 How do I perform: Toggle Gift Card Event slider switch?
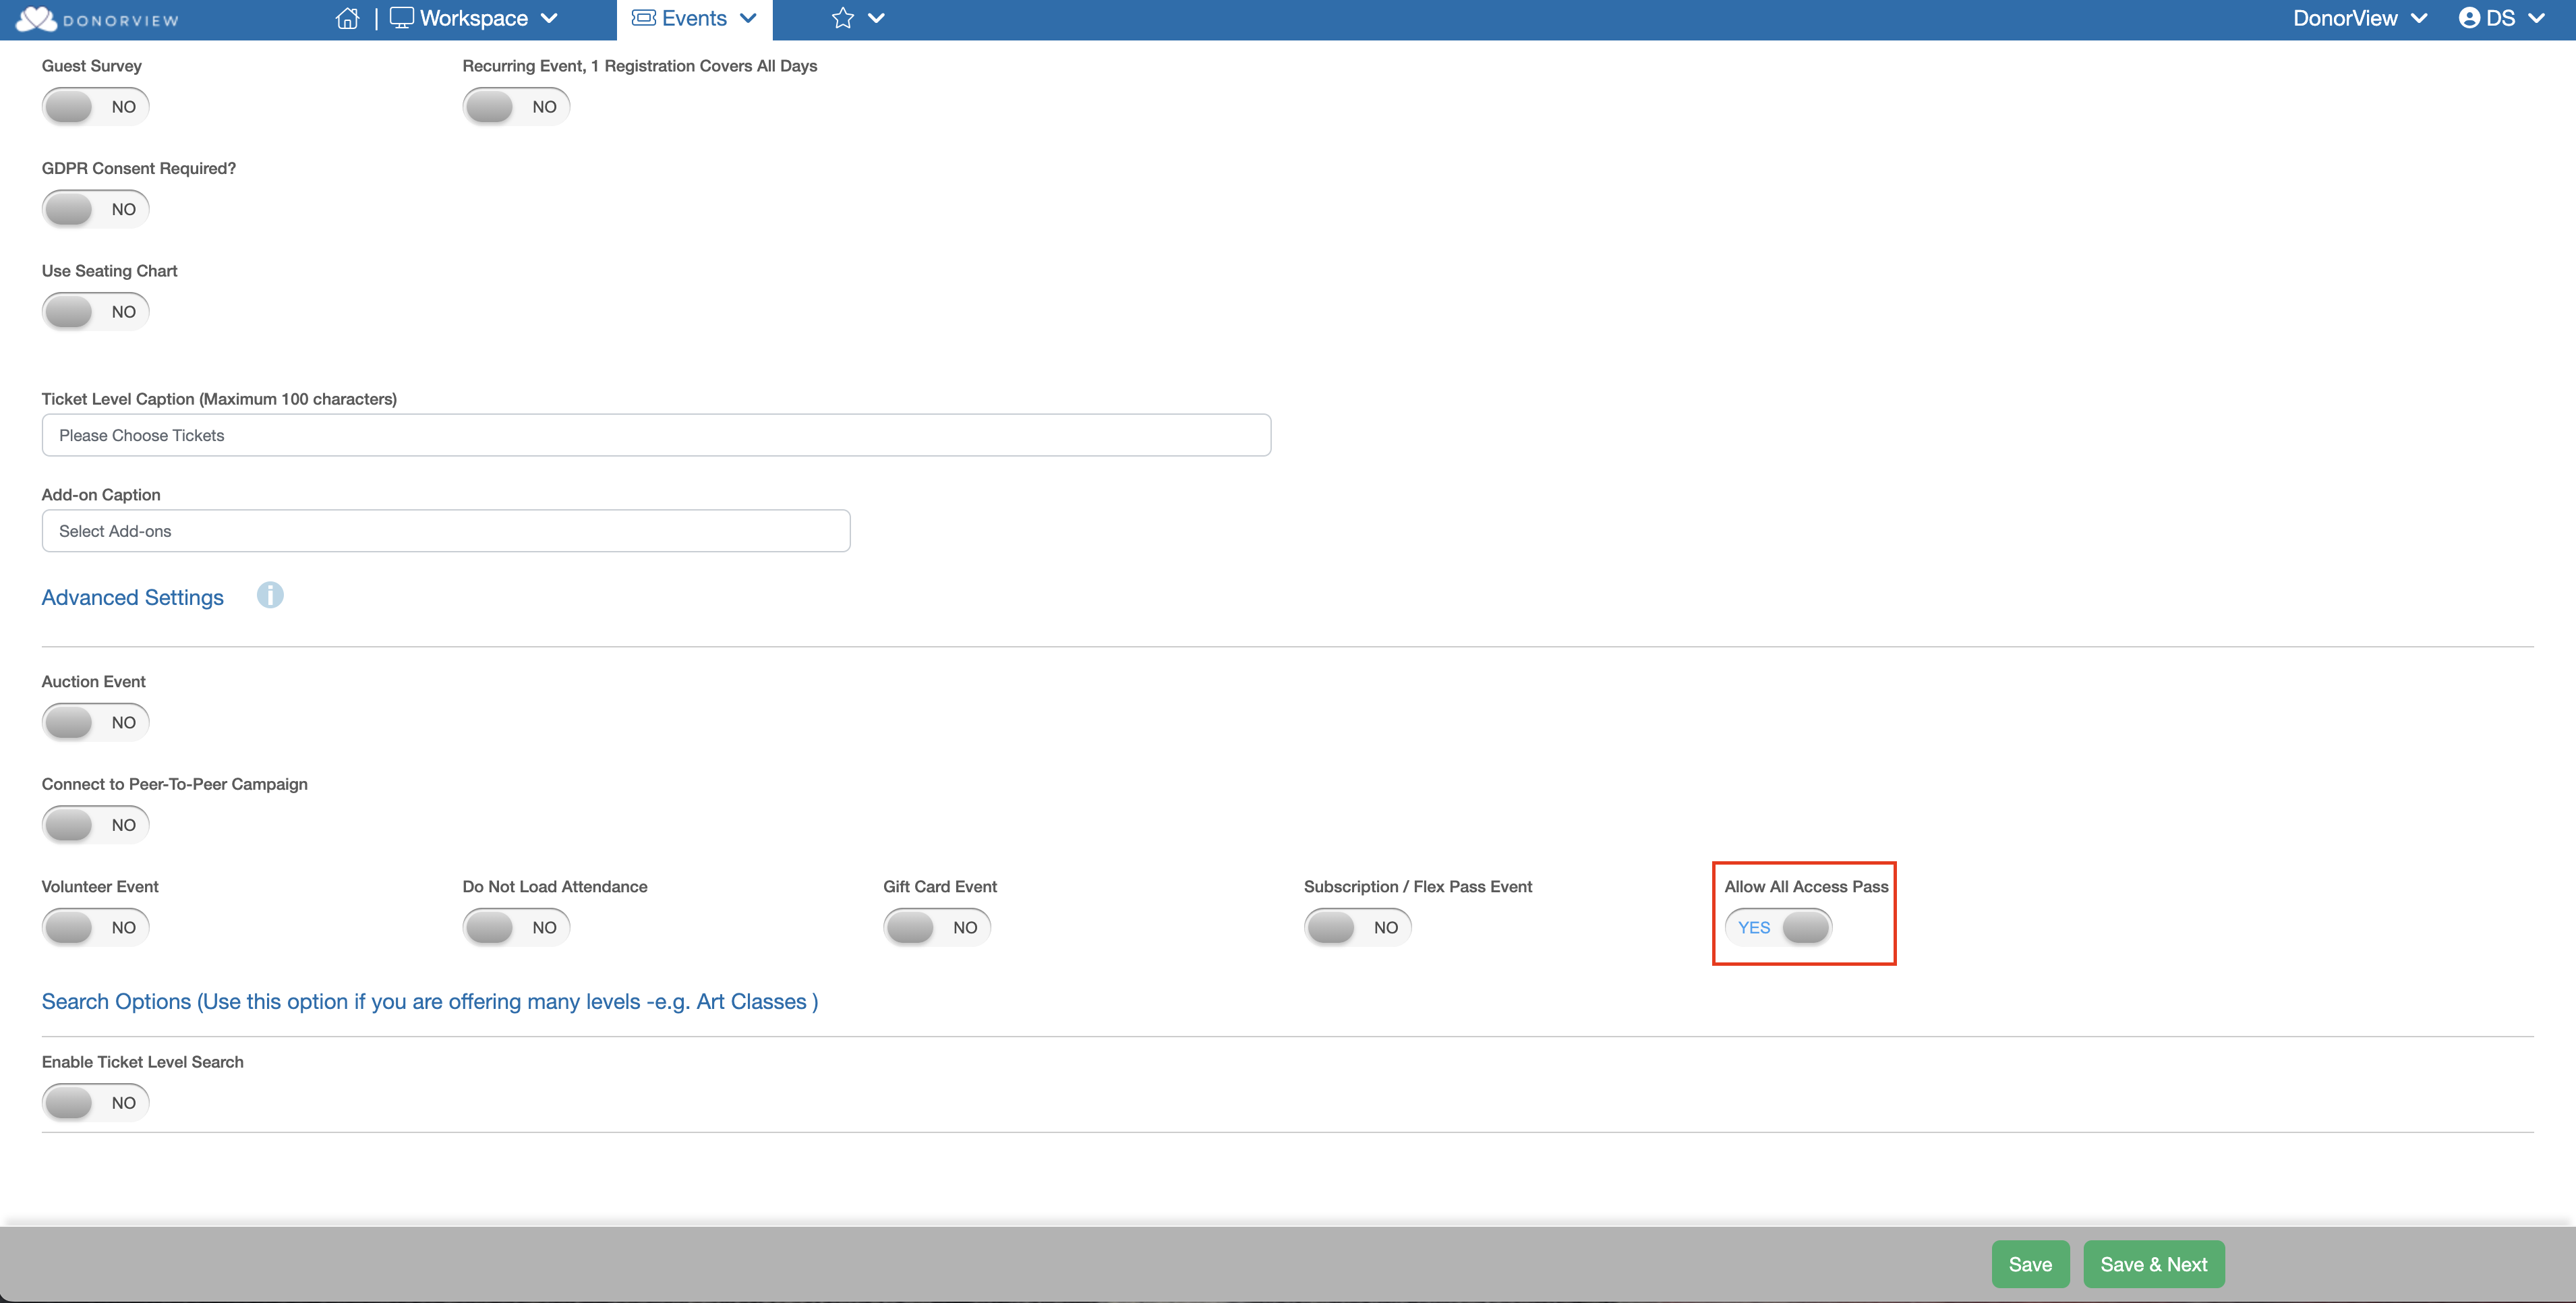pos(936,927)
